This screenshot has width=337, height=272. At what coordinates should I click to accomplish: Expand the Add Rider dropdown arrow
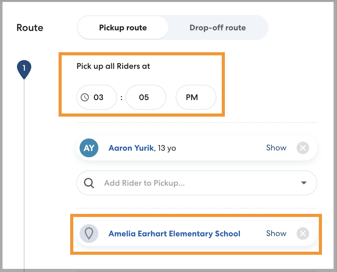[x=303, y=183]
